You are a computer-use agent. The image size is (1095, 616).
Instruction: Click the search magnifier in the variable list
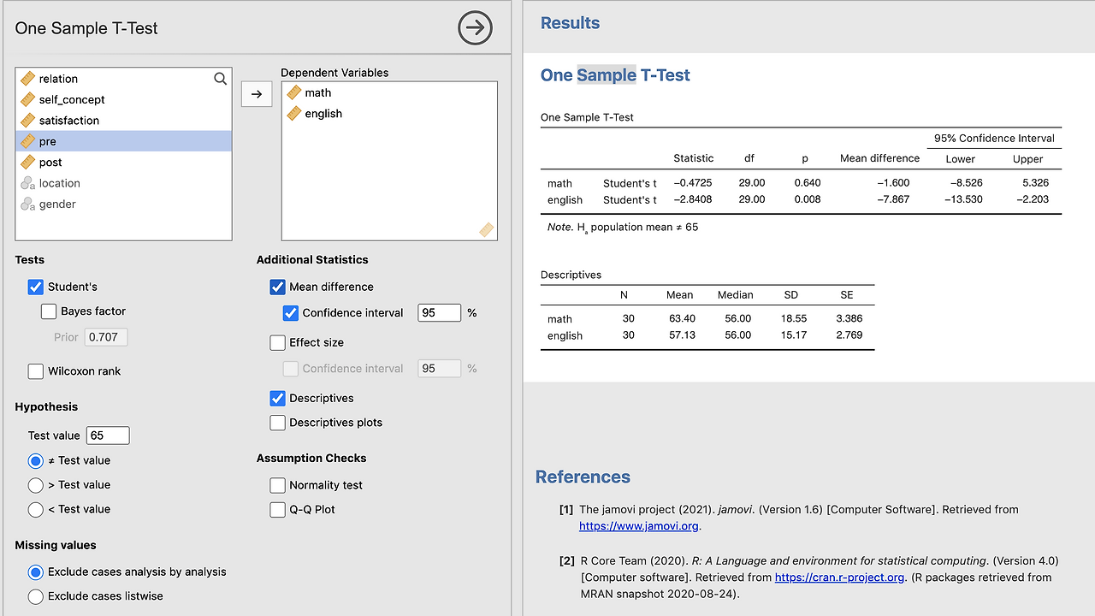click(220, 79)
